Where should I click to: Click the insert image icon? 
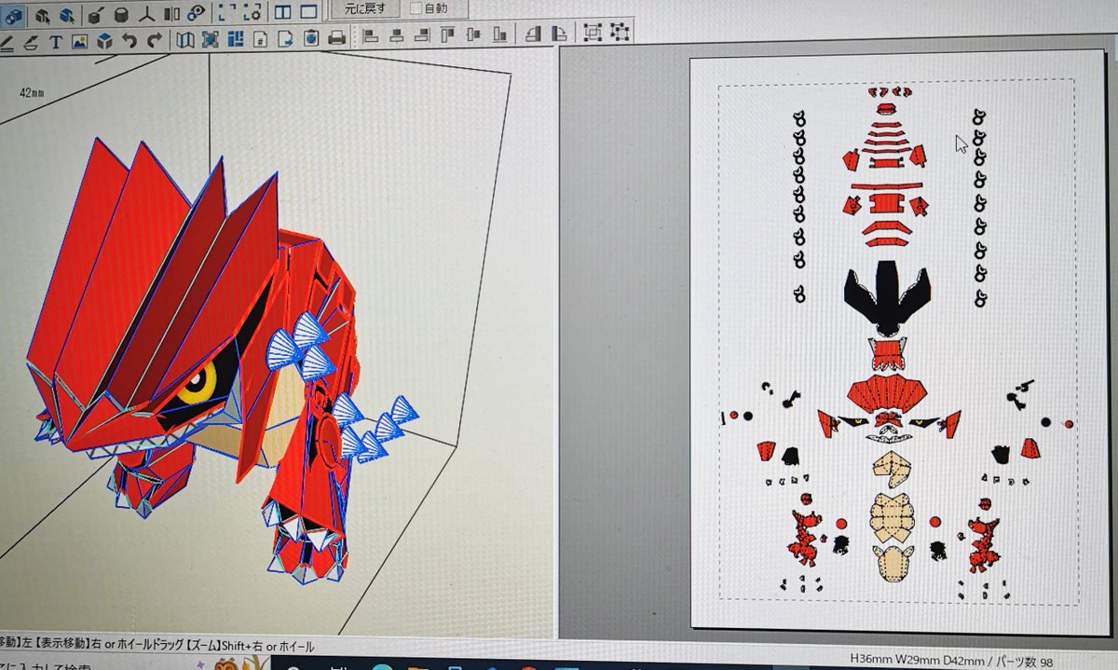click(x=80, y=41)
